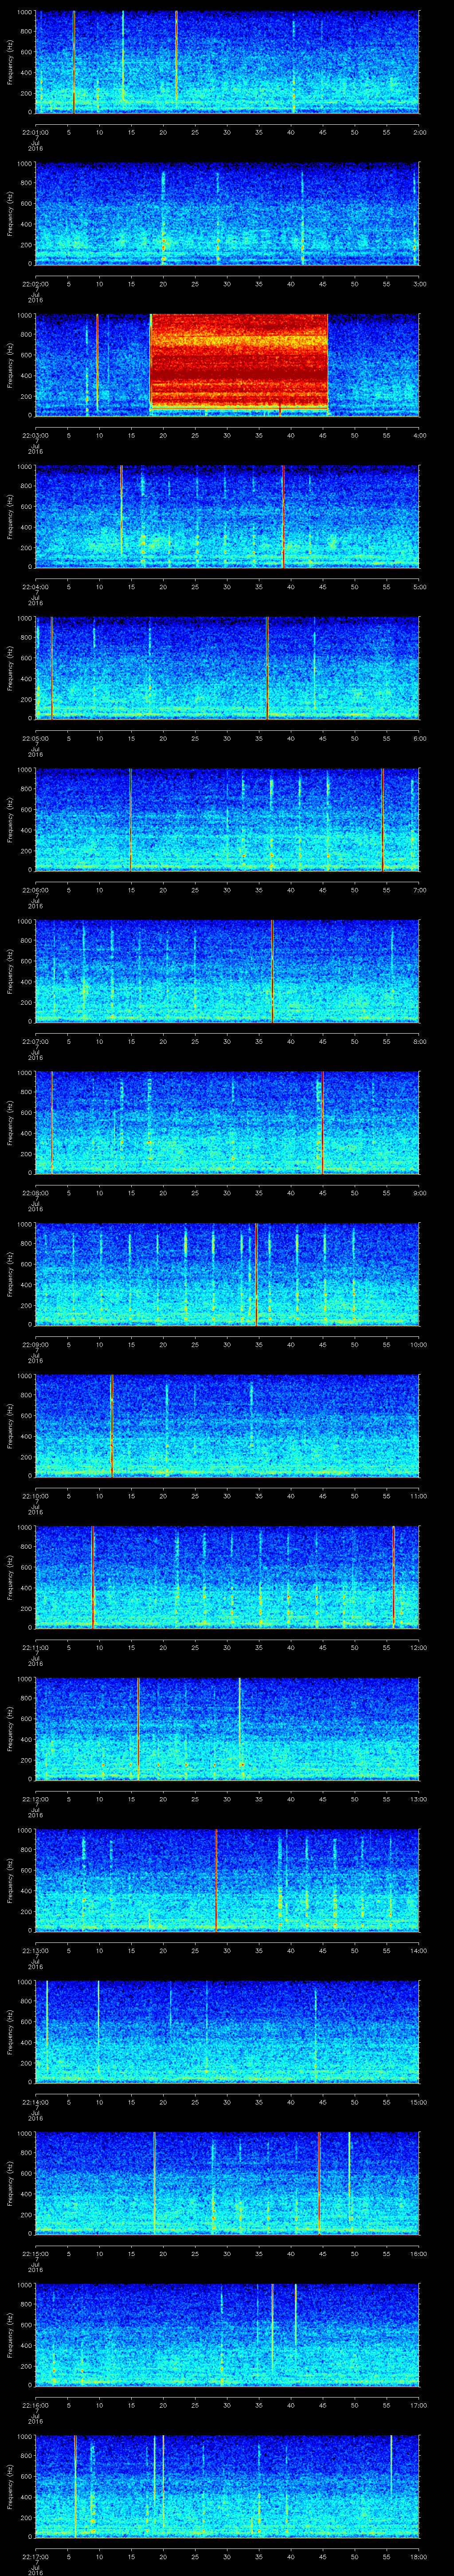Click the spectrogram panel starting at 22:10:00
Screen dimensions: 454x2576
coord(227,1425)
